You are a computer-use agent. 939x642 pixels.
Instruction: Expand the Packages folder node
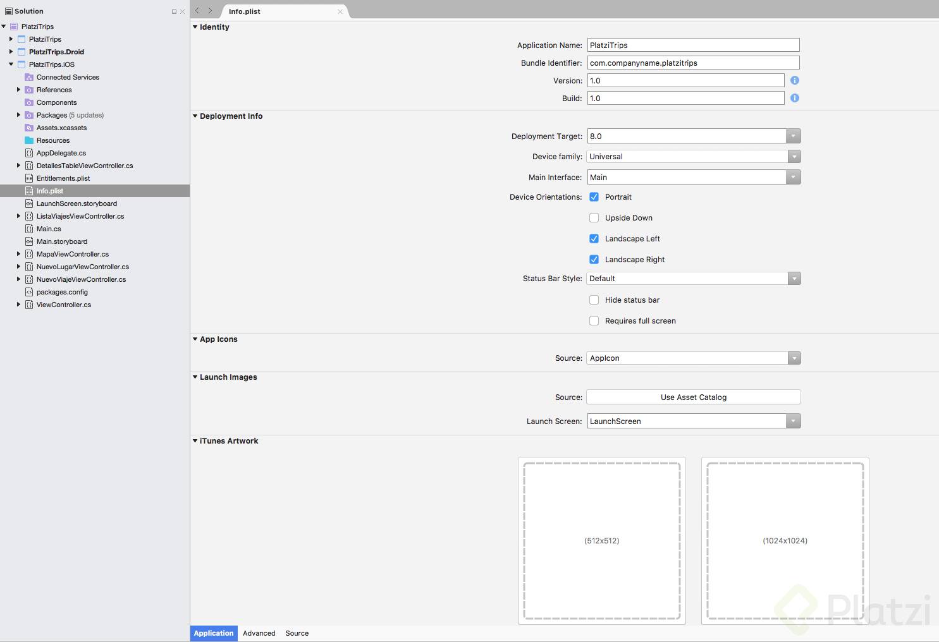[18, 115]
